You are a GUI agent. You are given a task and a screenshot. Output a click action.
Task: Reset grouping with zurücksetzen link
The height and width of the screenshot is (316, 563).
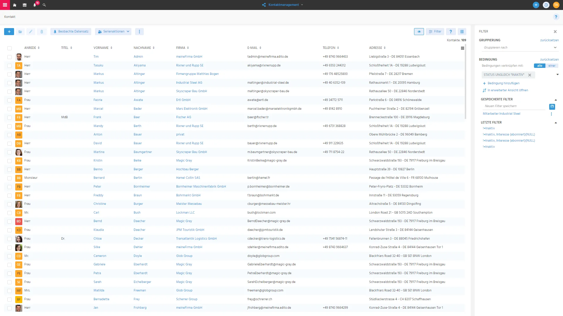coord(549,40)
